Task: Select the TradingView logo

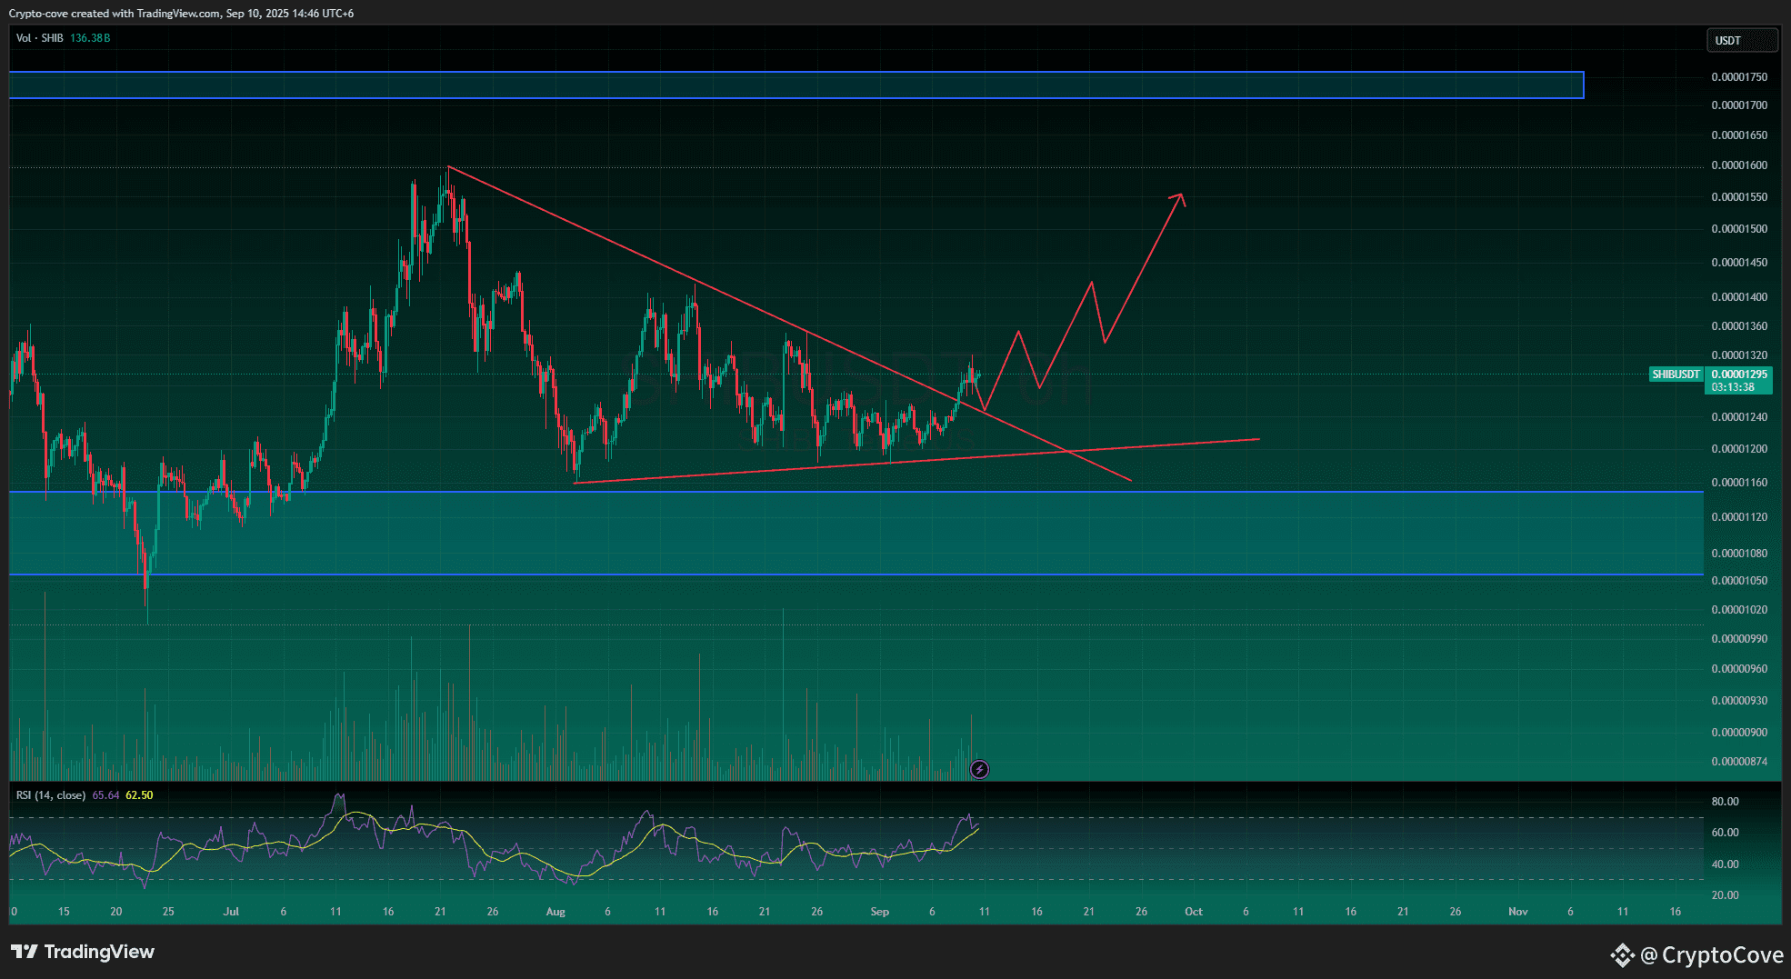Action: 82,952
